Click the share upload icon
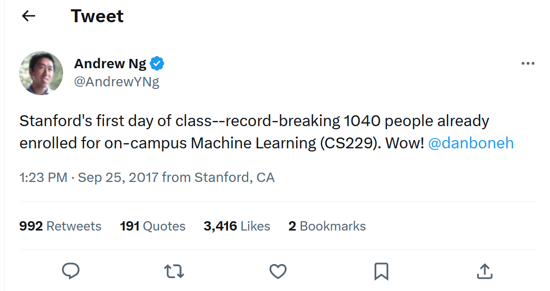This screenshot has height=291, width=550. [484, 271]
